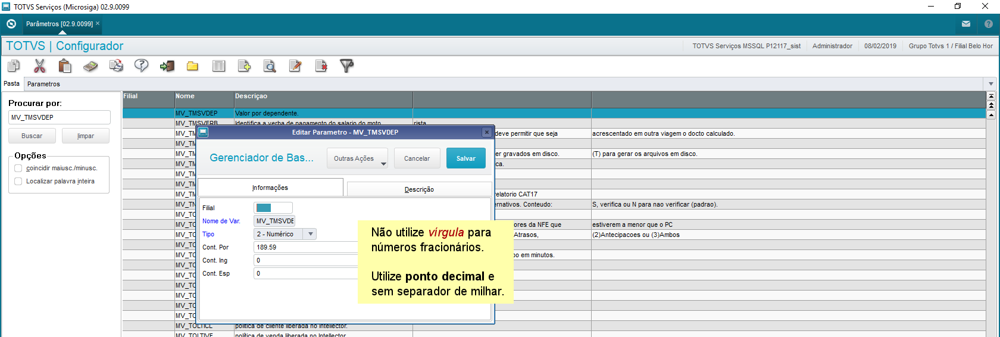Click the magnifier view record icon
The image size is (1000, 337).
[270, 65]
